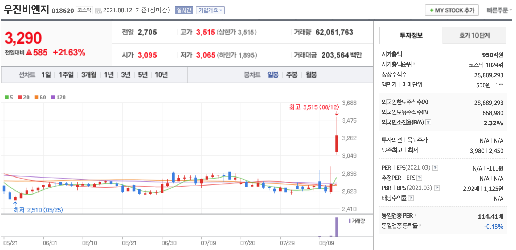Click the 고가 value 3,515
Screen dimensions: 516x250
(206, 32)
